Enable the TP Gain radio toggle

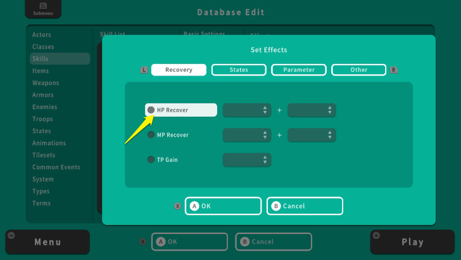click(151, 160)
